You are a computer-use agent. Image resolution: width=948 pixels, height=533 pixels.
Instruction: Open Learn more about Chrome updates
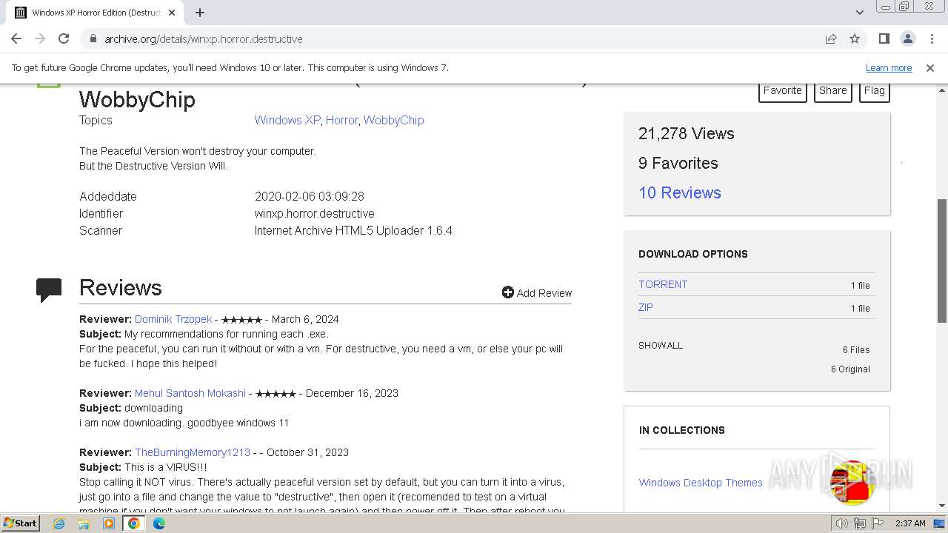pyautogui.click(x=889, y=68)
